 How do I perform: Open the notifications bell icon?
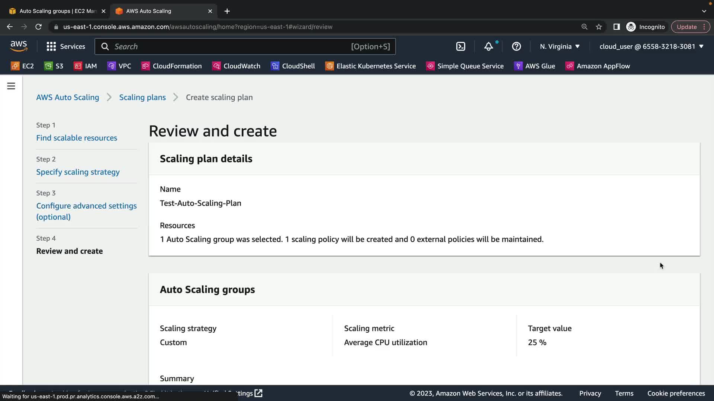click(x=488, y=46)
